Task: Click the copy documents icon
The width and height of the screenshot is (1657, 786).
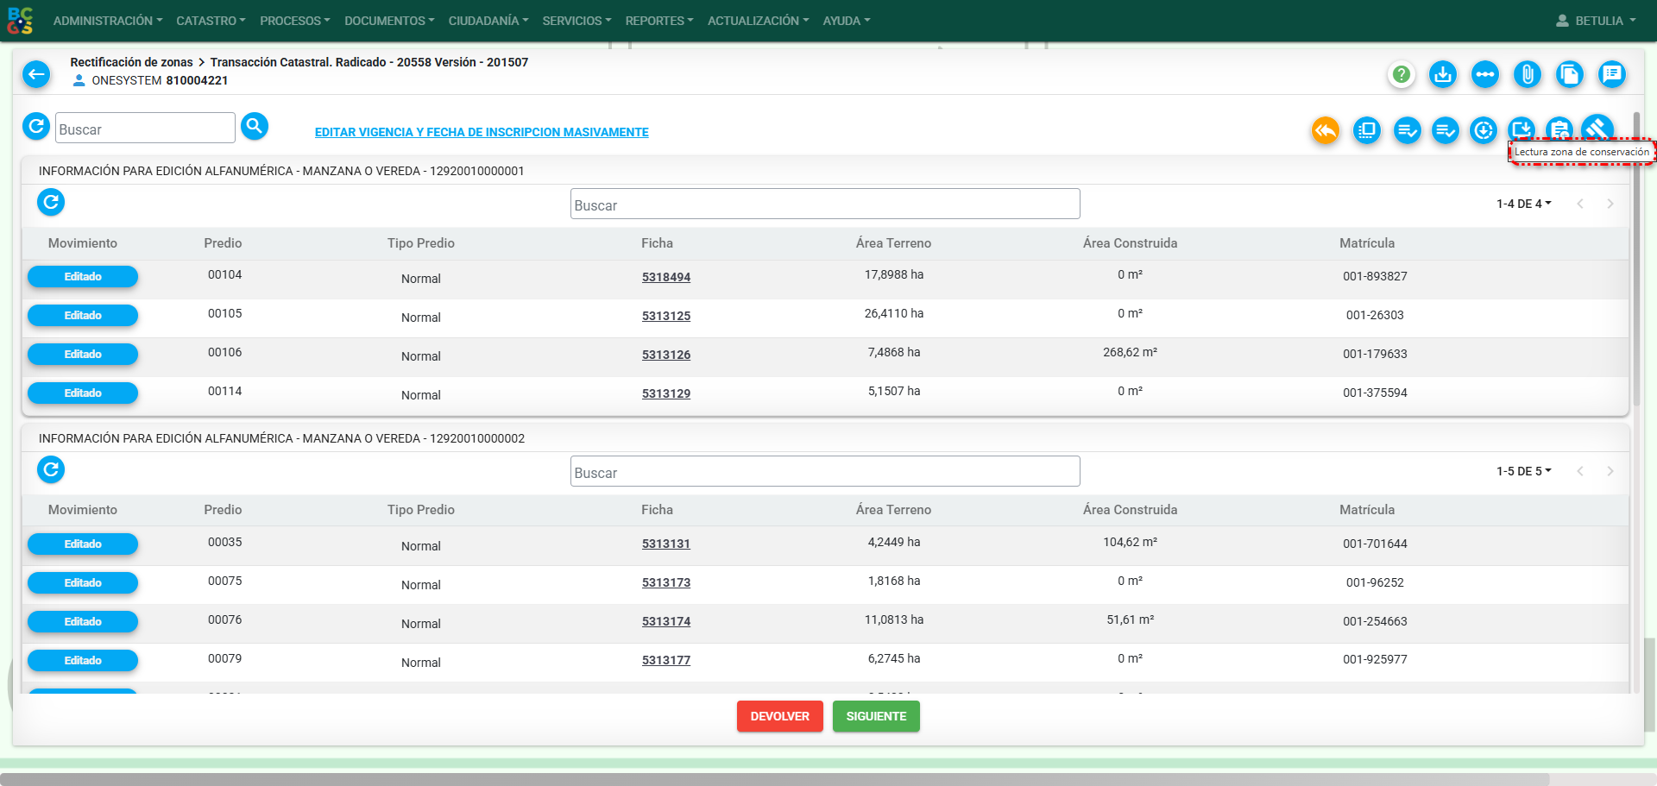Action: click(x=1569, y=74)
